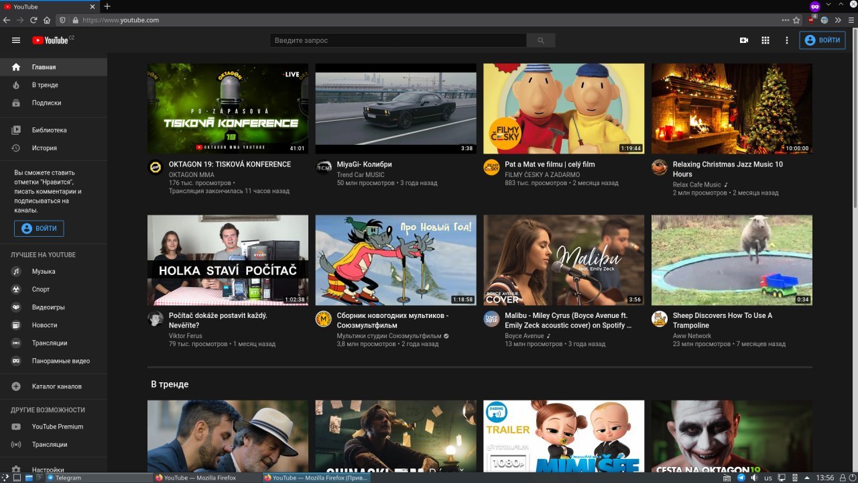Viewport: 858px width, 483px height.
Task: Click the 'В тренде' section heading
Action: click(x=170, y=384)
